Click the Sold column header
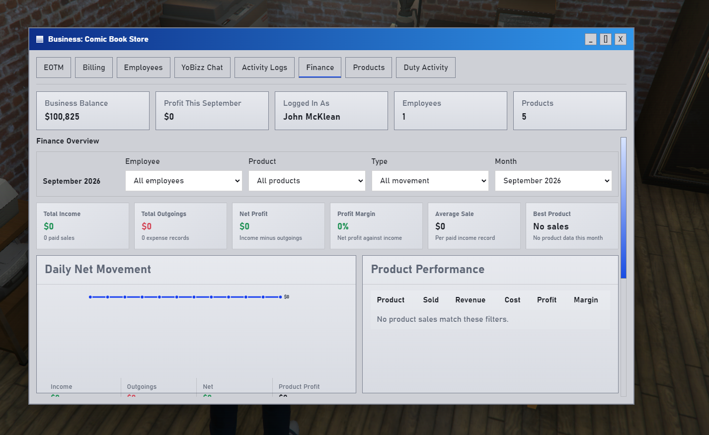This screenshot has width=709, height=435. 431,300
